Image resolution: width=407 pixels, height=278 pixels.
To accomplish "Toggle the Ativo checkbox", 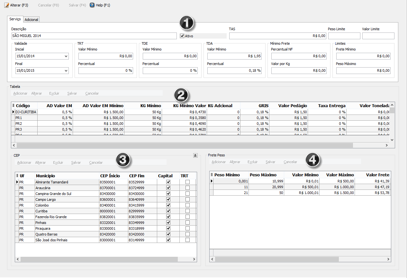I will click(x=182, y=36).
